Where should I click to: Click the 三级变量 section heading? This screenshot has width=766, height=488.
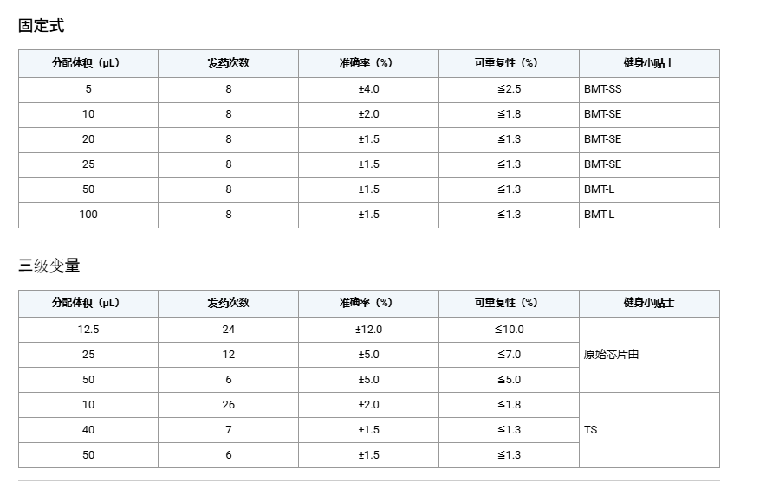(x=49, y=266)
